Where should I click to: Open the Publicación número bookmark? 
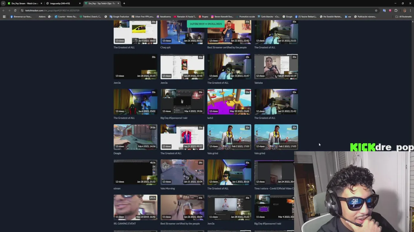coord(365,16)
